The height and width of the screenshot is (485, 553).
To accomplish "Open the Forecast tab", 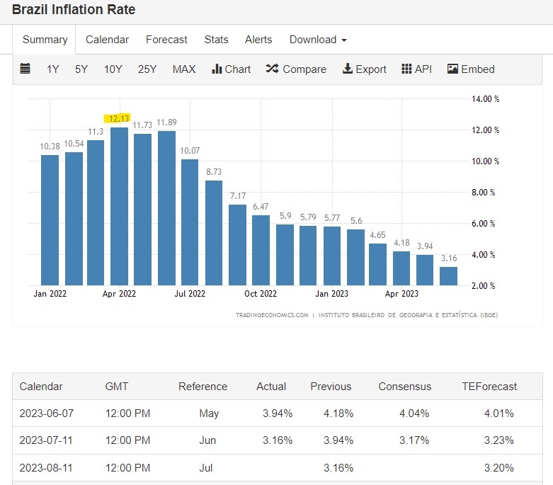I will (166, 40).
